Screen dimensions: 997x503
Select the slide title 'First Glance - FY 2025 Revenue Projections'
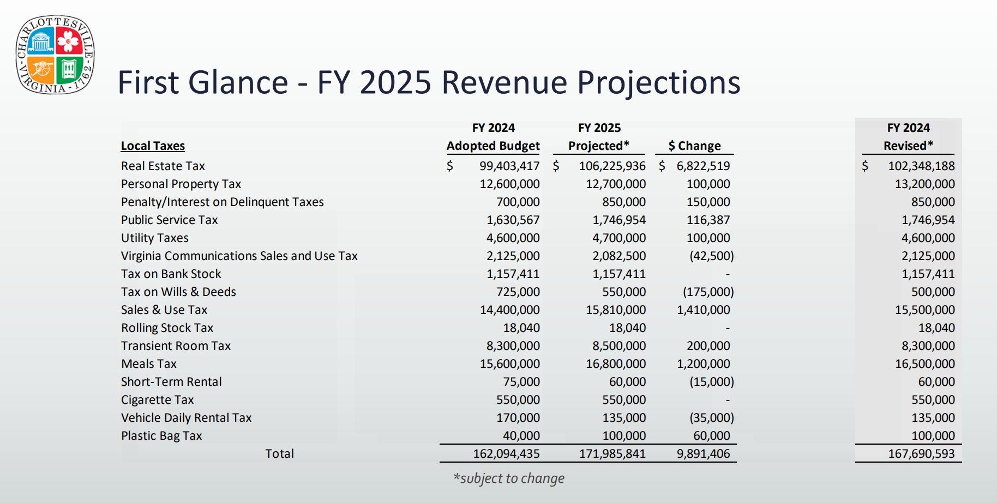pos(429,83)
